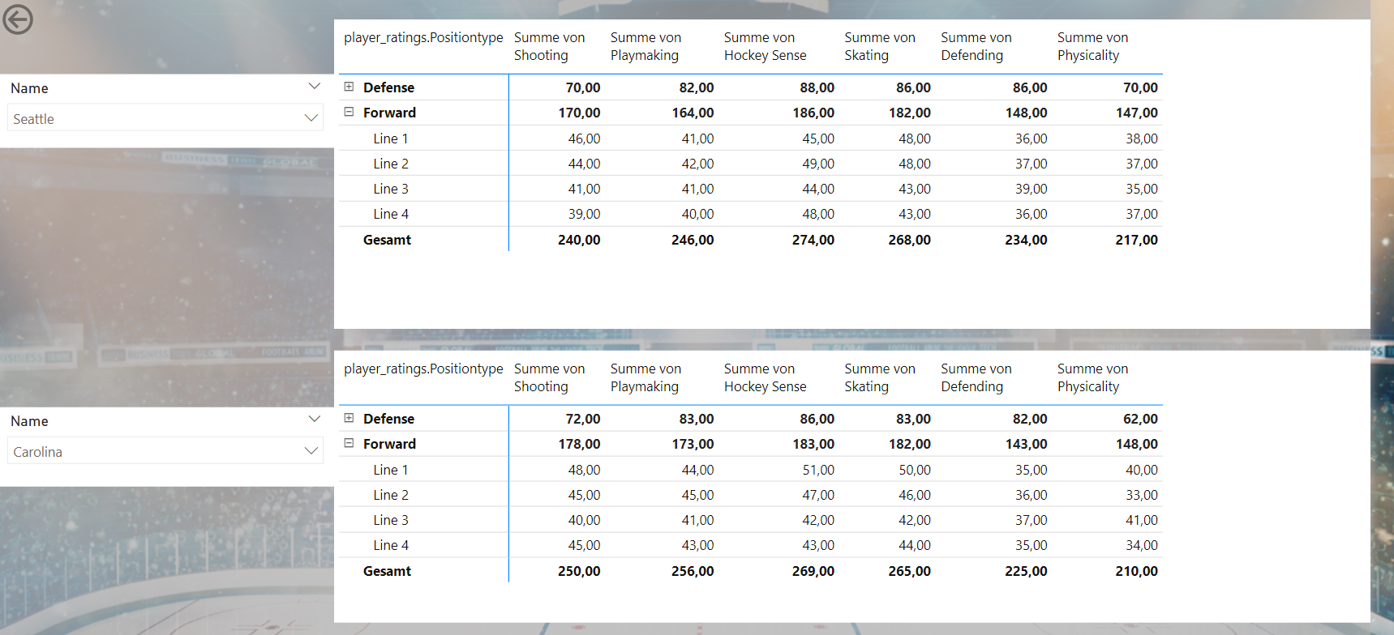Collapse the Forward row in bottom table

pyautogui.click(x=349, y=443)
